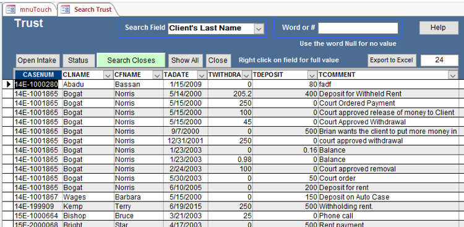
Task: Select case number 14E-199909
Action: click(38, 207)
